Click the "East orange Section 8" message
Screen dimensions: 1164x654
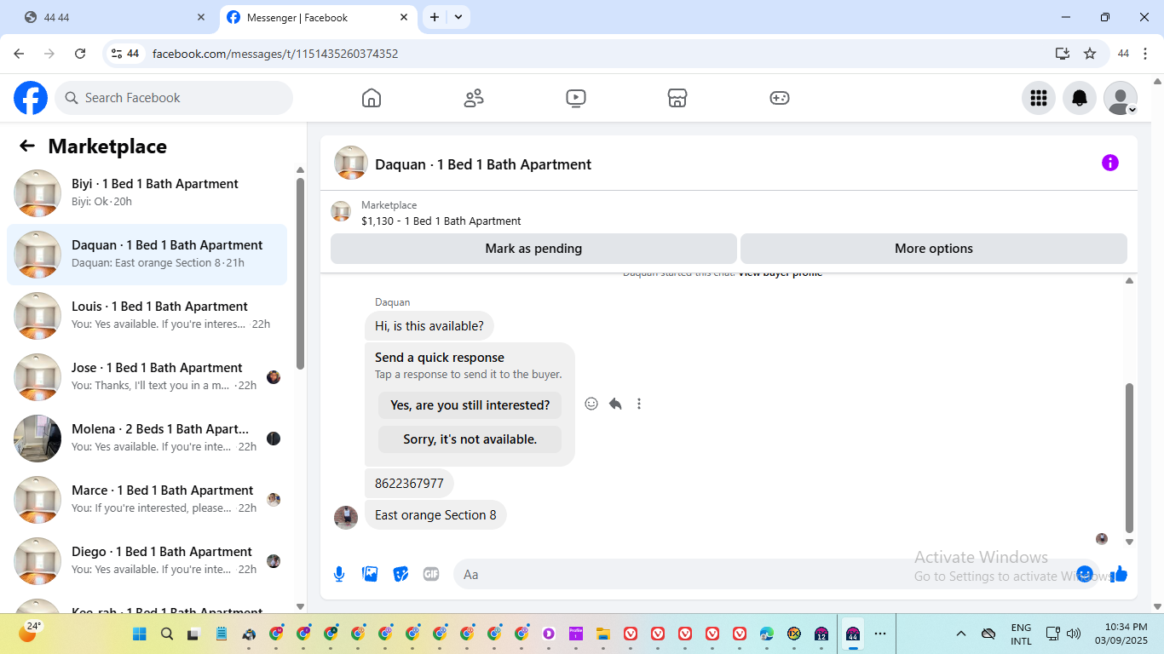click(435, 515)
